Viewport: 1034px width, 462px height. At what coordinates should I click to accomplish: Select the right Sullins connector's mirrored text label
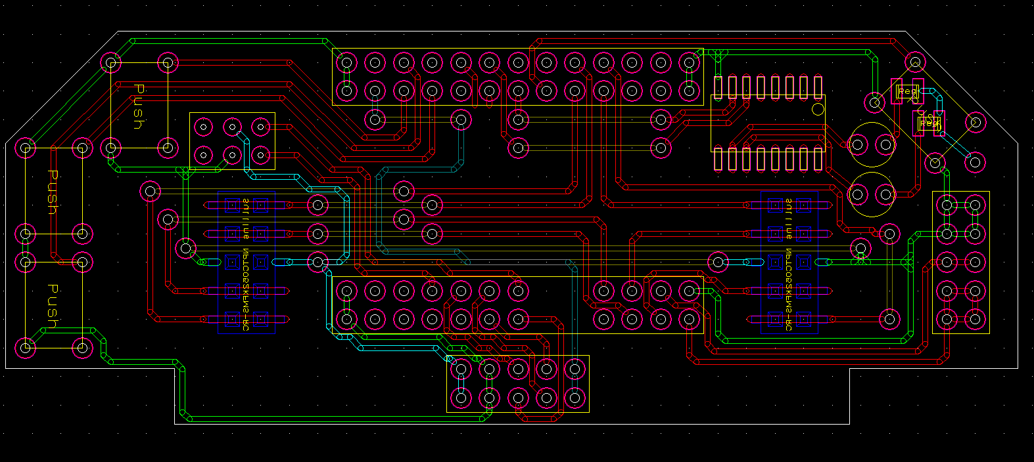click(789, 262)
